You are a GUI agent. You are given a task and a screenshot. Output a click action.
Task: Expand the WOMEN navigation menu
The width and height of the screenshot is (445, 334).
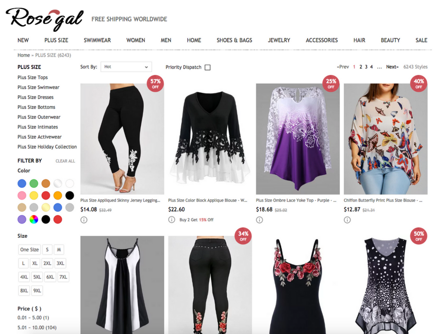click(x=136, y=40)
